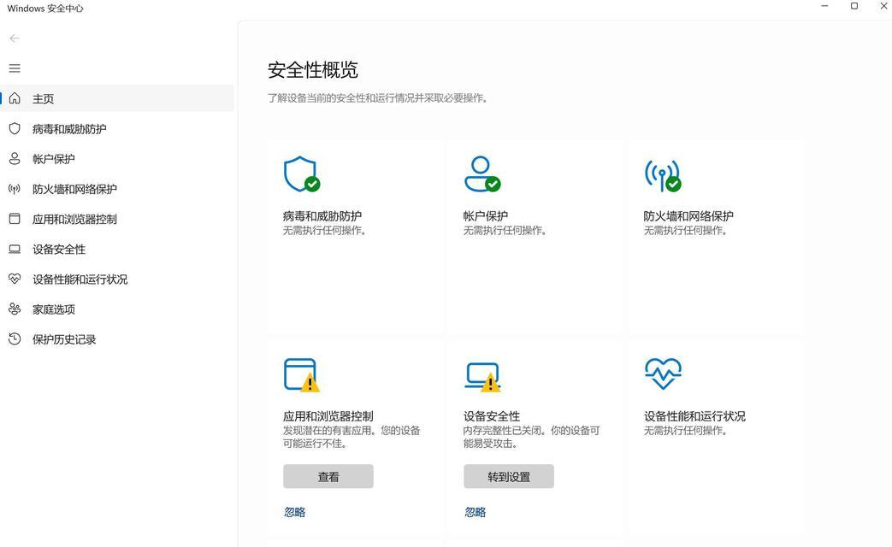
Task: Minimize the Windows 安全中心 window
Action: point(825,6)
